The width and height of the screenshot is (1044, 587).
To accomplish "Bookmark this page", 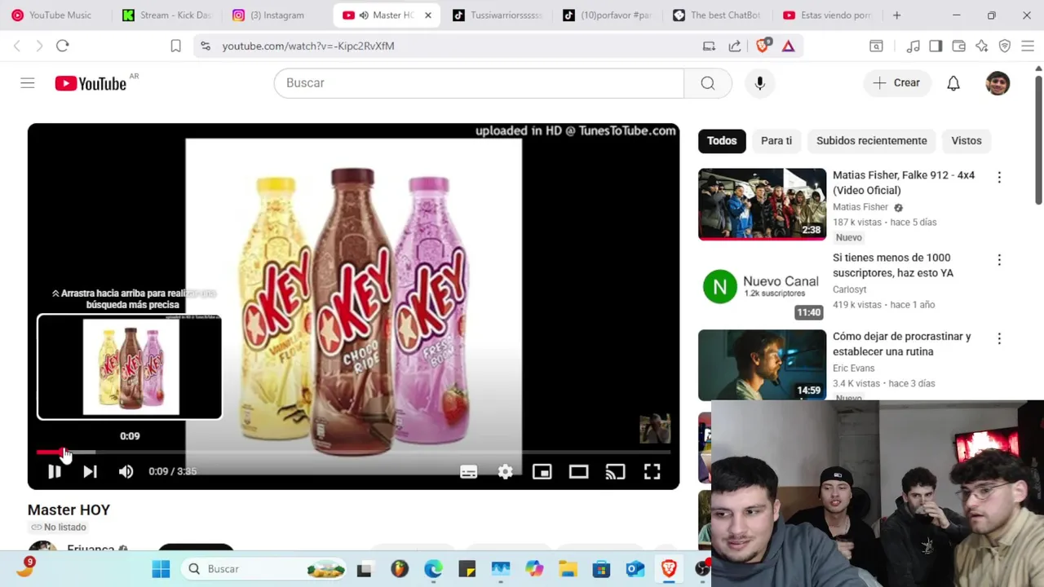I will pyautogui.click(x=175, y=46).
